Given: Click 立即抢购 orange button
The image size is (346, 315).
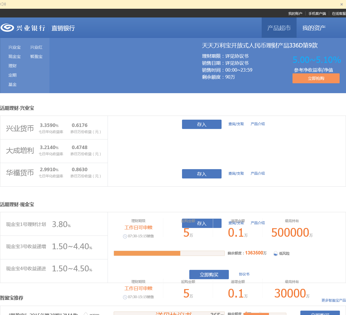Looking at the screenshot, I should 316,78.
